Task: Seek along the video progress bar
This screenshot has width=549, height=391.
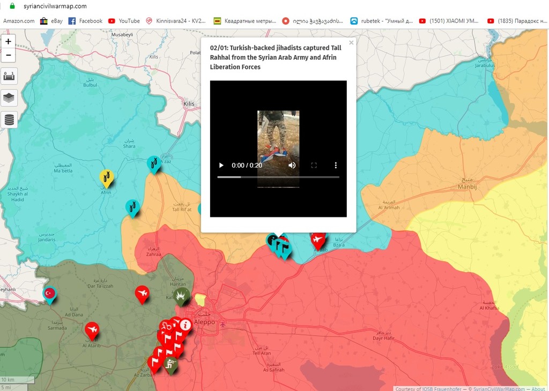Action: 278,177
